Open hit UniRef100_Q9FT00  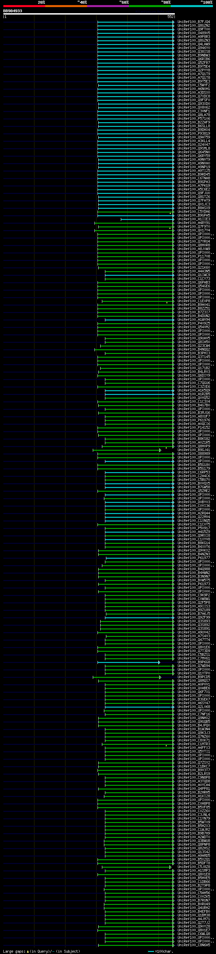click(194, 29)
